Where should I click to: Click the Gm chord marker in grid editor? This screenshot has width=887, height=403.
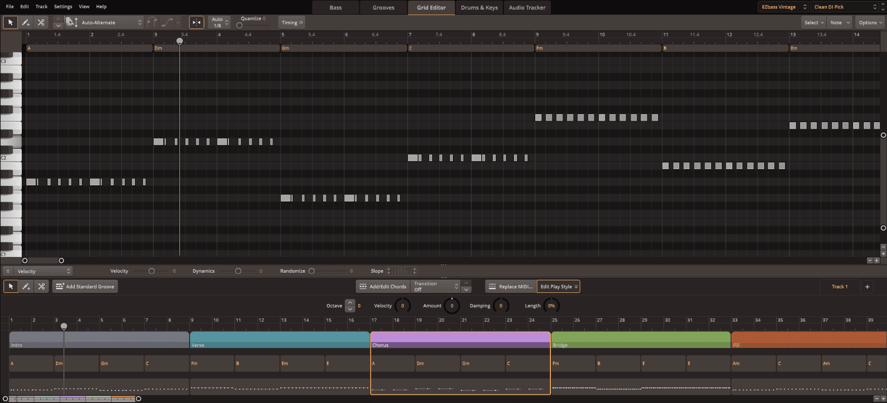344,48
